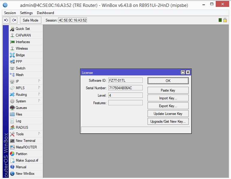231x179 pixels.
Task: Click the License dialog status bar
Action: [136, 130]
